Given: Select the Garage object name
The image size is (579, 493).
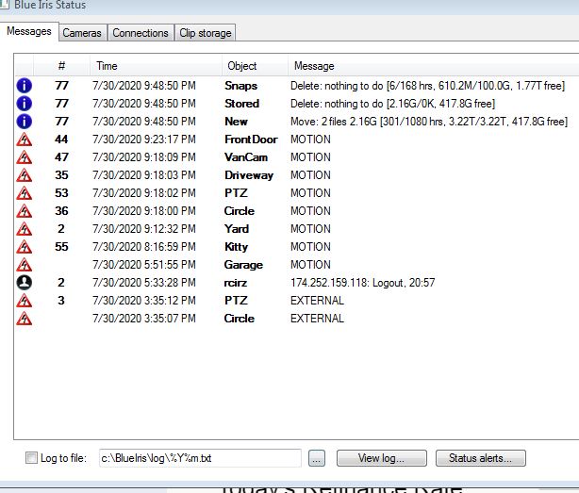Looking at the screenshot, I should tap(243, 265).
